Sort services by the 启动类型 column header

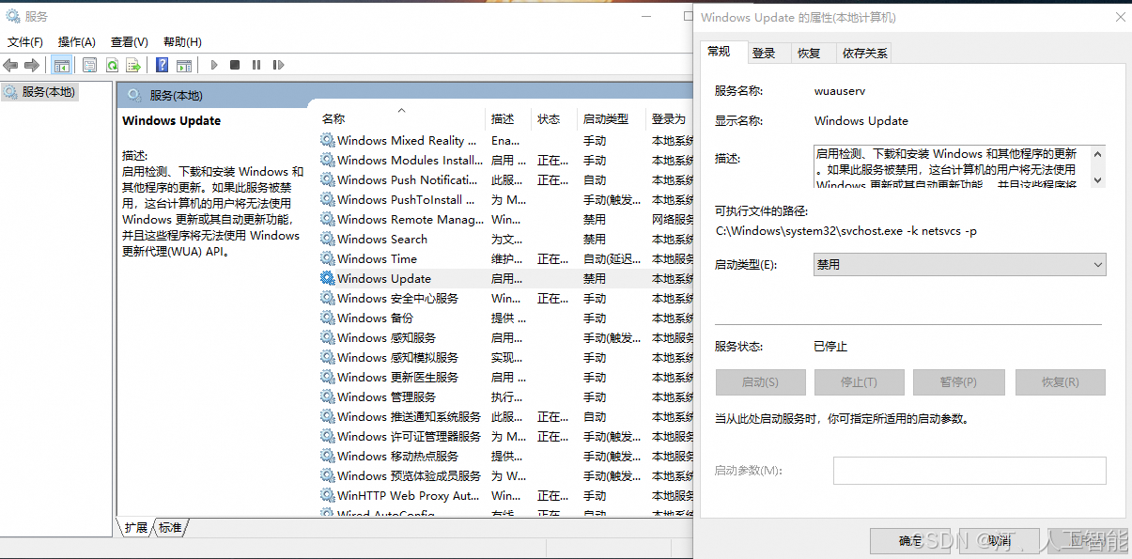(612, 119)
